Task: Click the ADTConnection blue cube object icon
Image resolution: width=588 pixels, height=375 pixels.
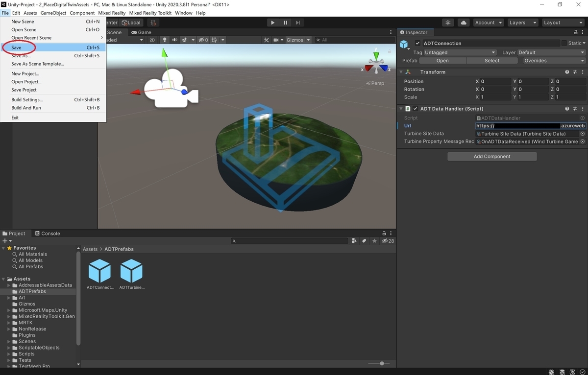Action: click(x=404, y=45)
